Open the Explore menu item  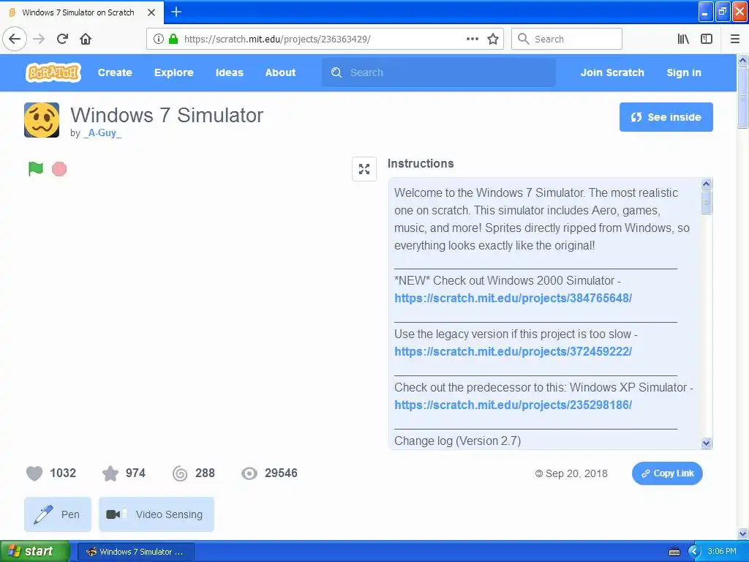coord(174,72)
